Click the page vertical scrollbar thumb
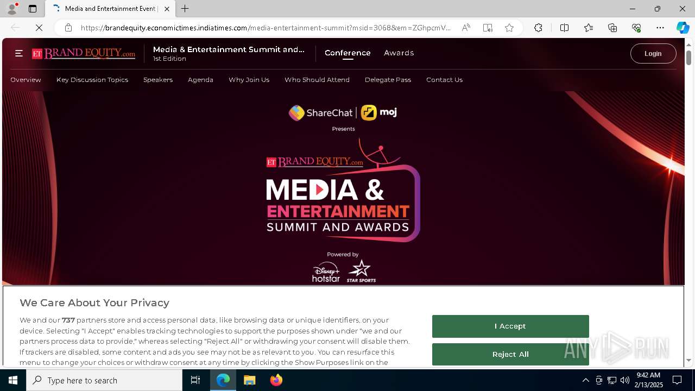The width and height of the screenshot is (695, 391). (689, 57)
